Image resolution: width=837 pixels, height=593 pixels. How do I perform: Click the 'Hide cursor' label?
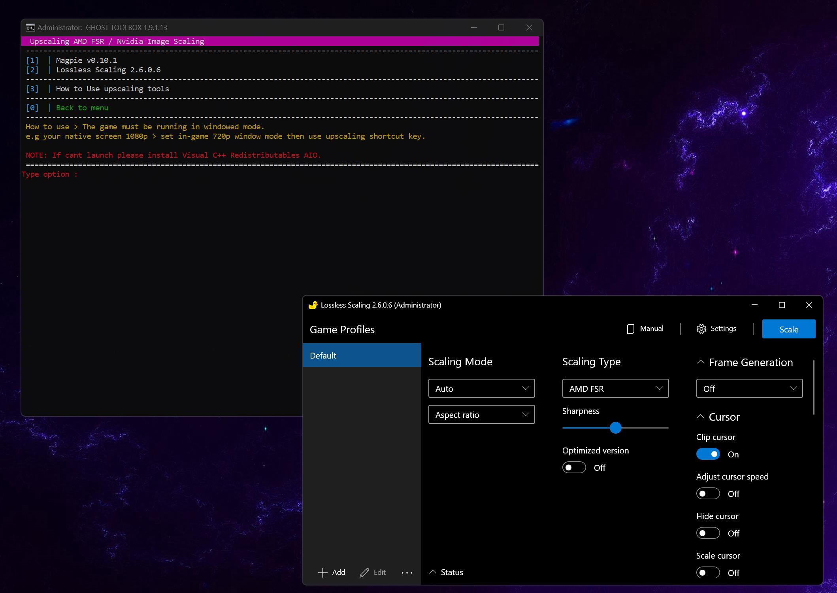pos(717,516)
